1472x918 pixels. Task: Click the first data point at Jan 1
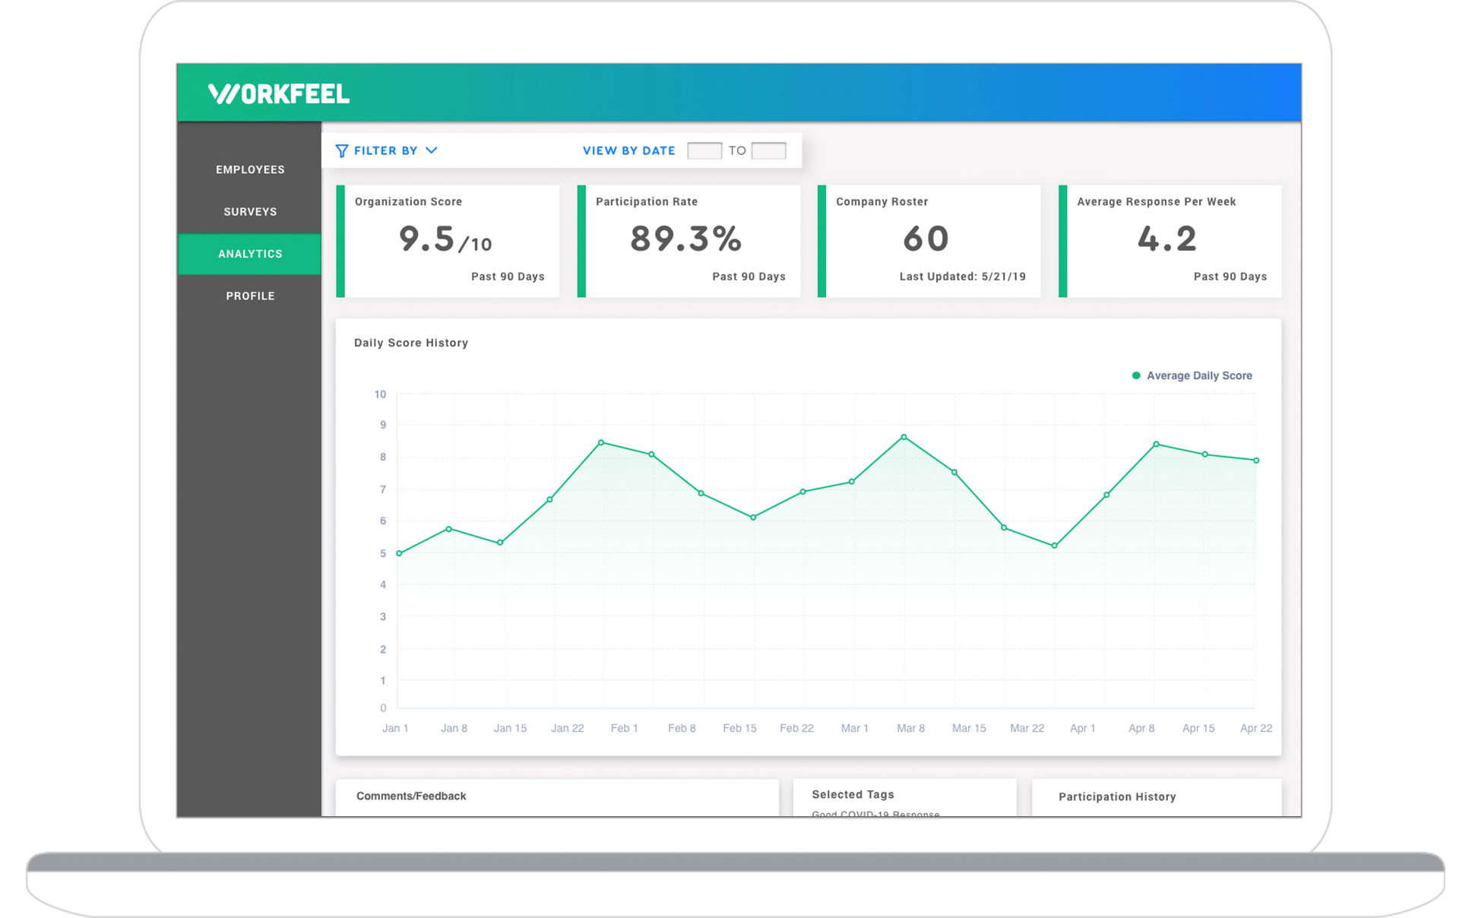point(399,553)
